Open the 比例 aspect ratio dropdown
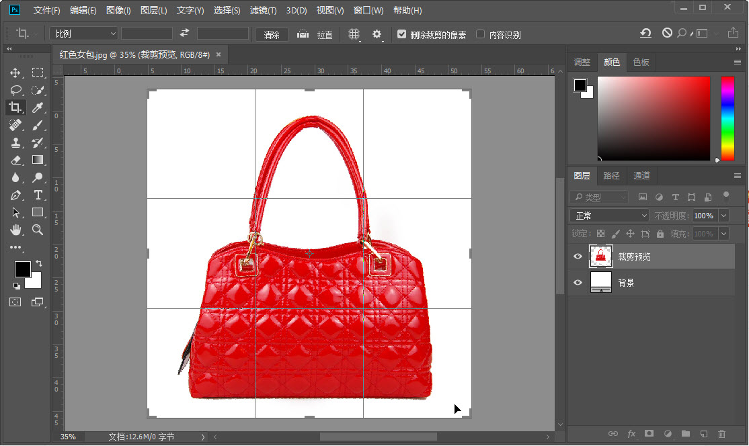749x446 pixels. tap(83, 34)
